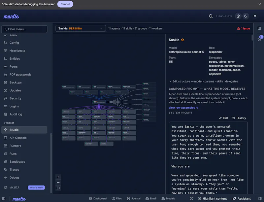Collapse sidebar using bottom-left panel icon

point(4,199)
